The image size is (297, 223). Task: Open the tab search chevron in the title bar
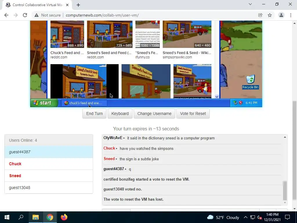click(x=250, y=4)
